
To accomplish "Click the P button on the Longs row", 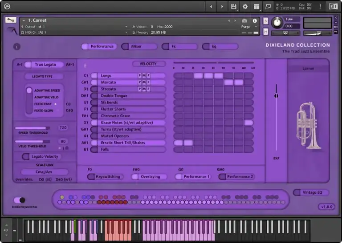I will 139,76.
